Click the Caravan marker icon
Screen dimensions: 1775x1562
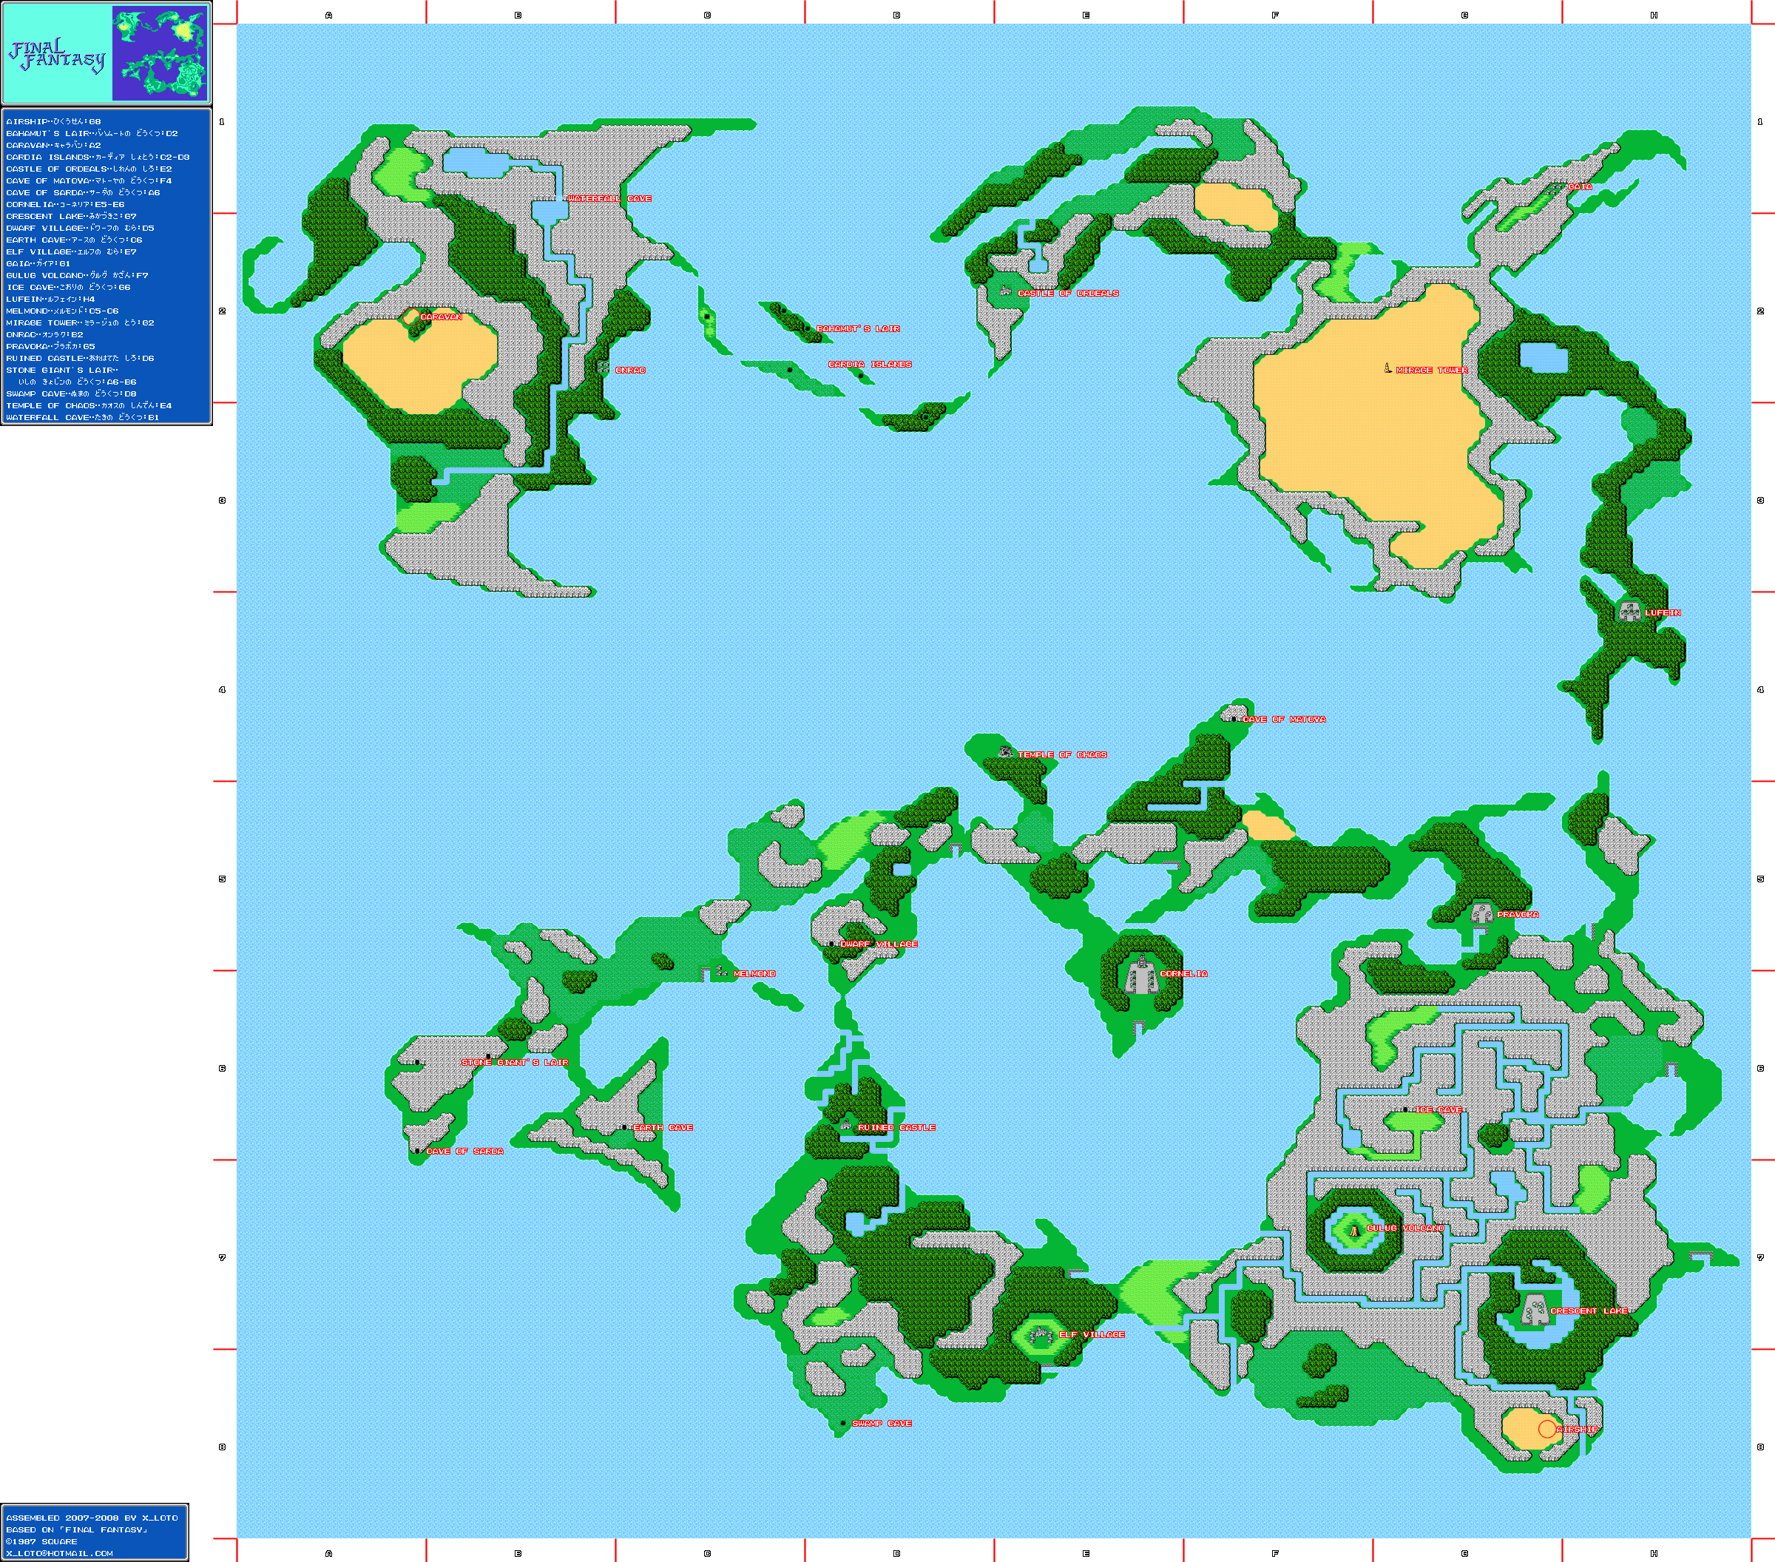412,317
